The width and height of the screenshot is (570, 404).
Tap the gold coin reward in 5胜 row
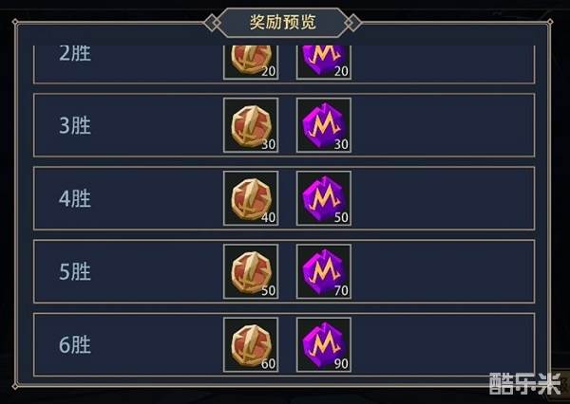(251, 271)
